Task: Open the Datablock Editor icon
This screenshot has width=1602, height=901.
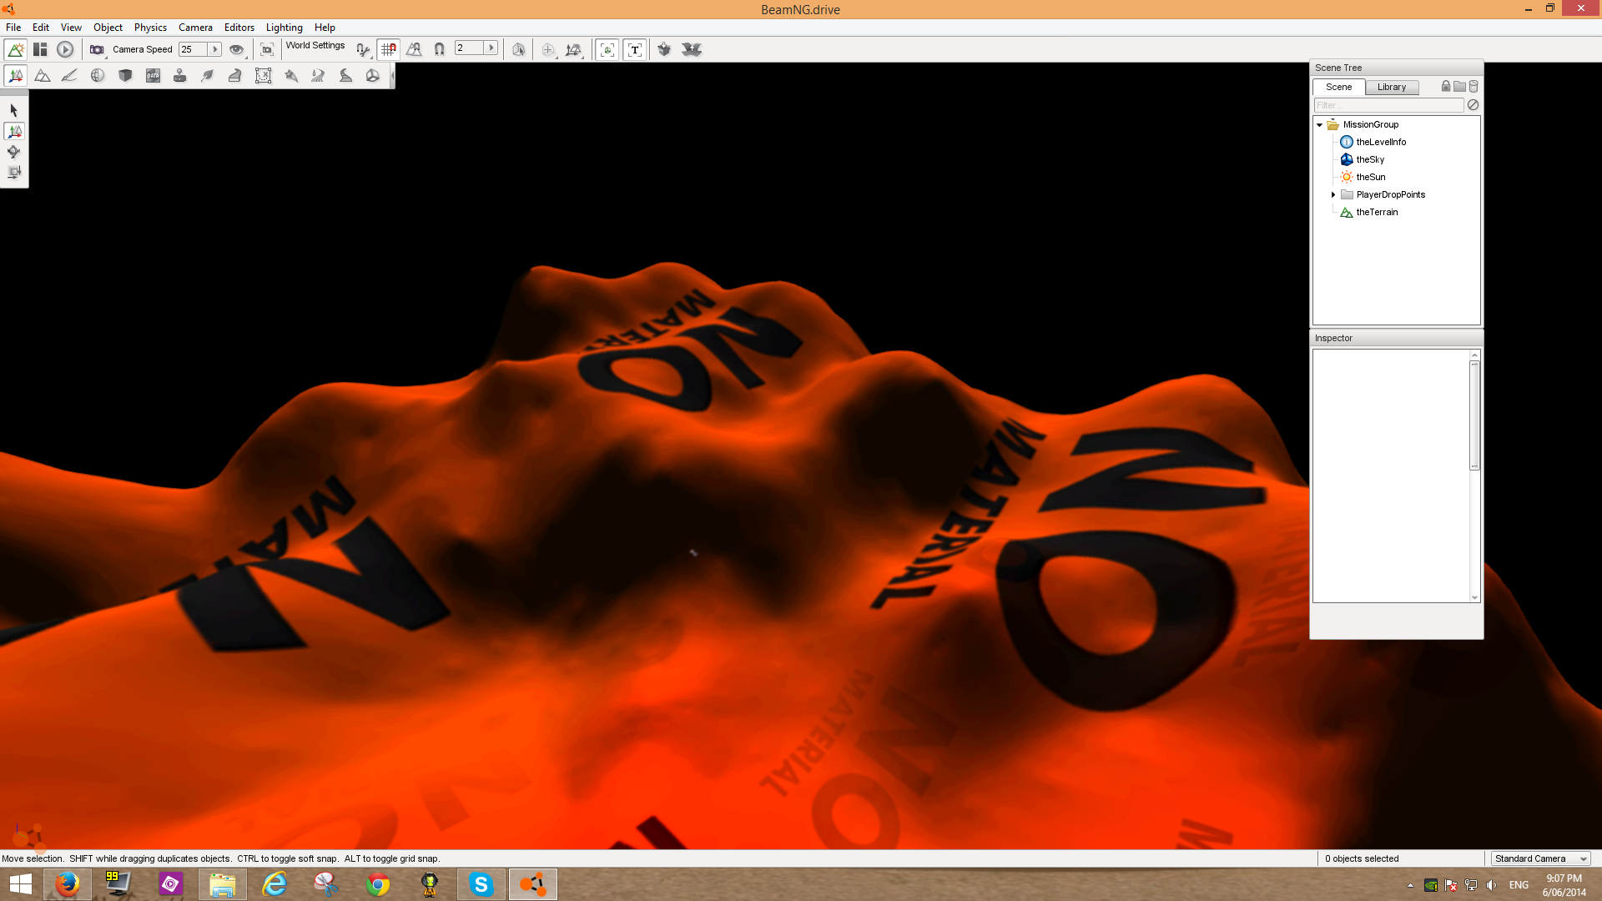Action: coord(153,76)
